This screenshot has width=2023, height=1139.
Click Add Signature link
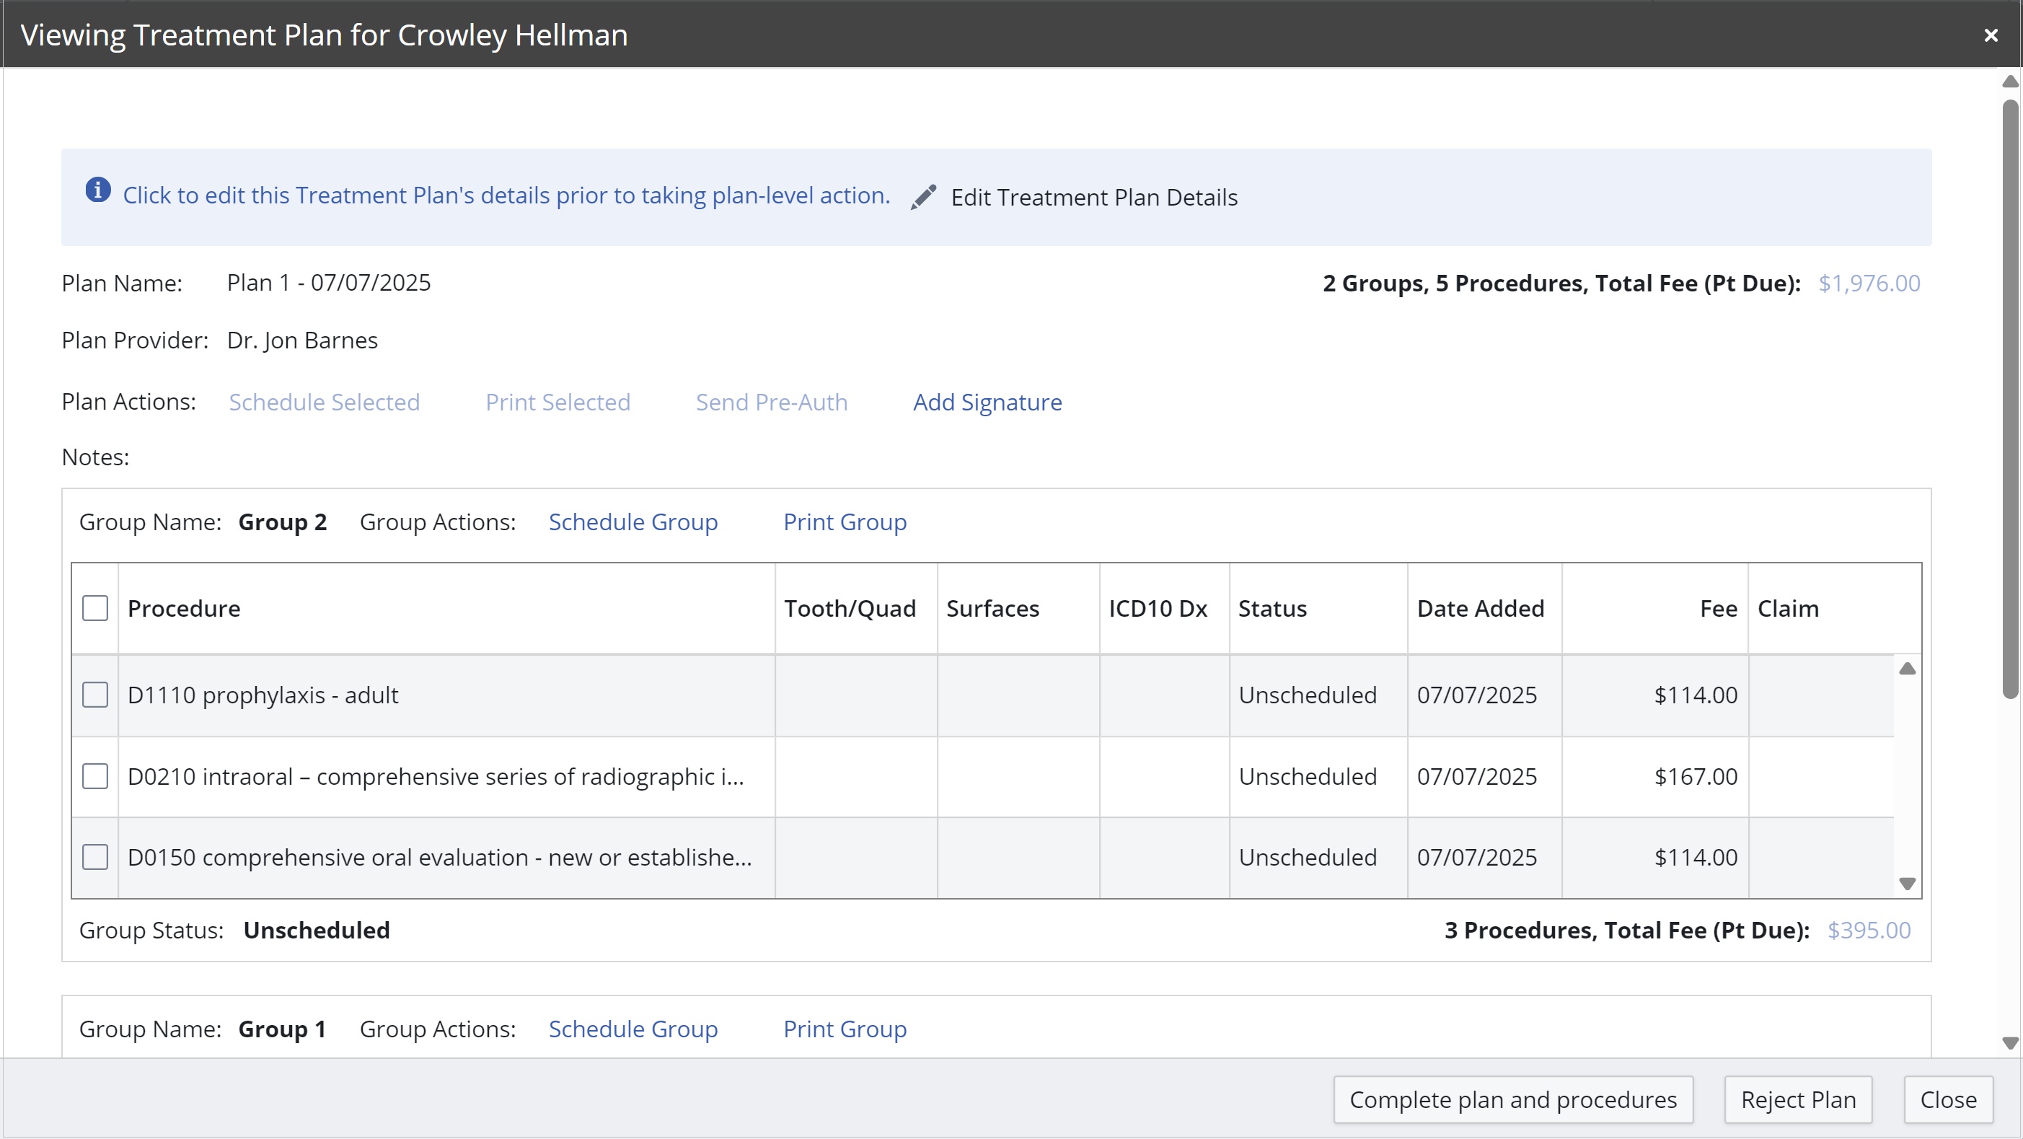click(x=987, y=403)
